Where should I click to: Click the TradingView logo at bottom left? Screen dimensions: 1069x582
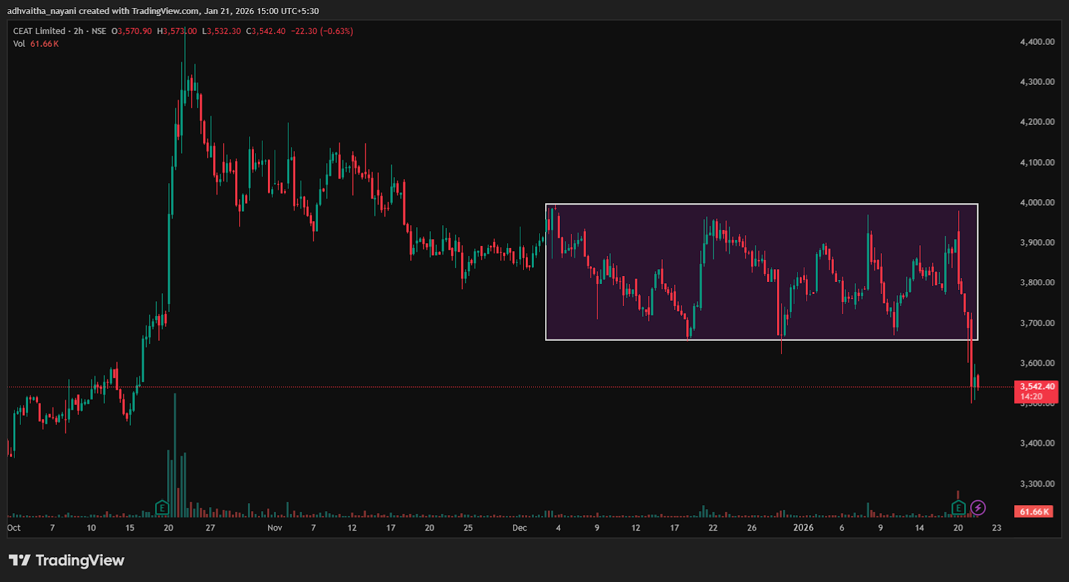[x=67, y=560]
